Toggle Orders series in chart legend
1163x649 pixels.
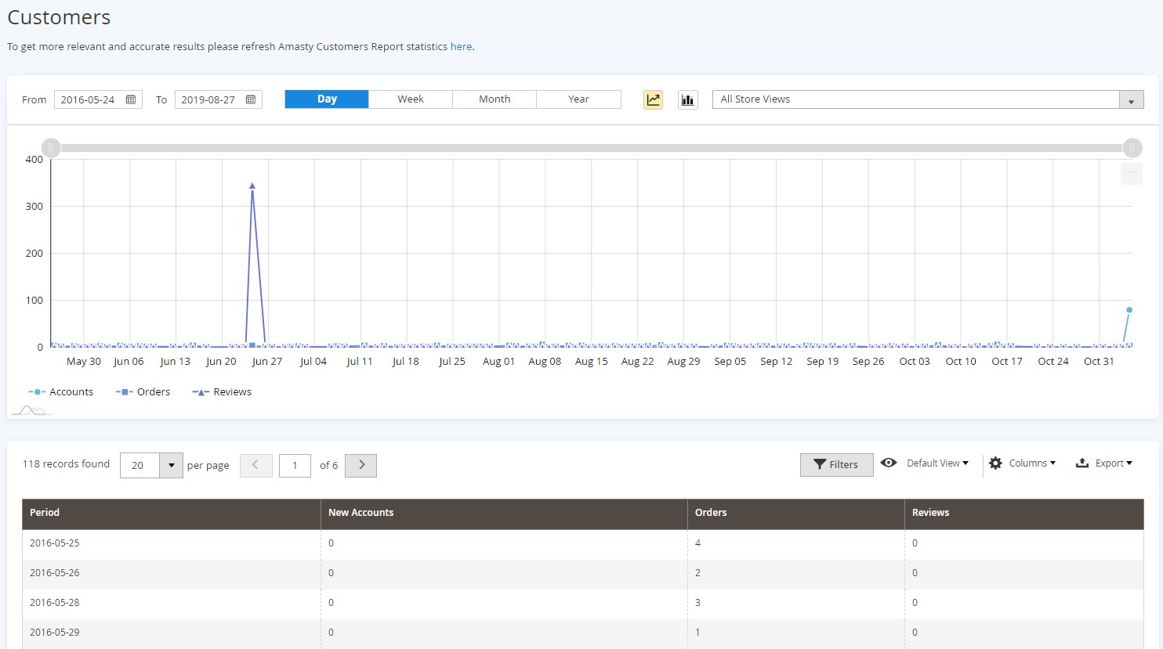point(143,392)
